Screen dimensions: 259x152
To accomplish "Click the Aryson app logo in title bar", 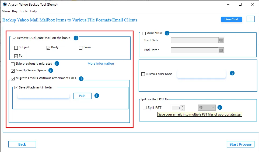I will 5,5.
